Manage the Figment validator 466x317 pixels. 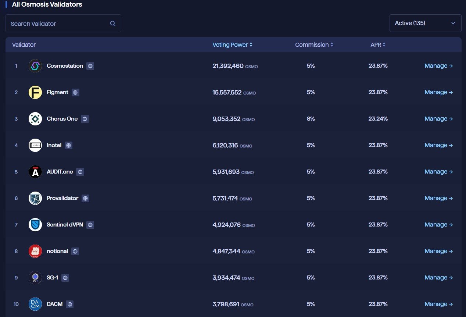[438, 92]
